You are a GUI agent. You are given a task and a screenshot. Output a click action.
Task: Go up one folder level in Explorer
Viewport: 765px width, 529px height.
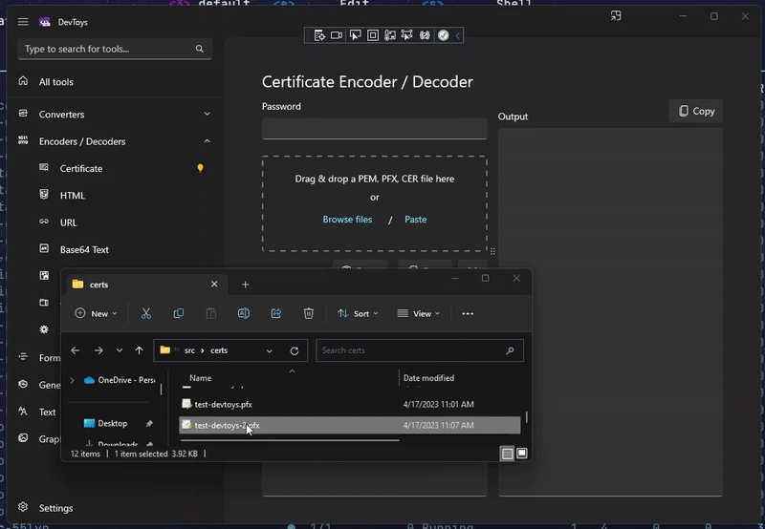tap(139, 350)
